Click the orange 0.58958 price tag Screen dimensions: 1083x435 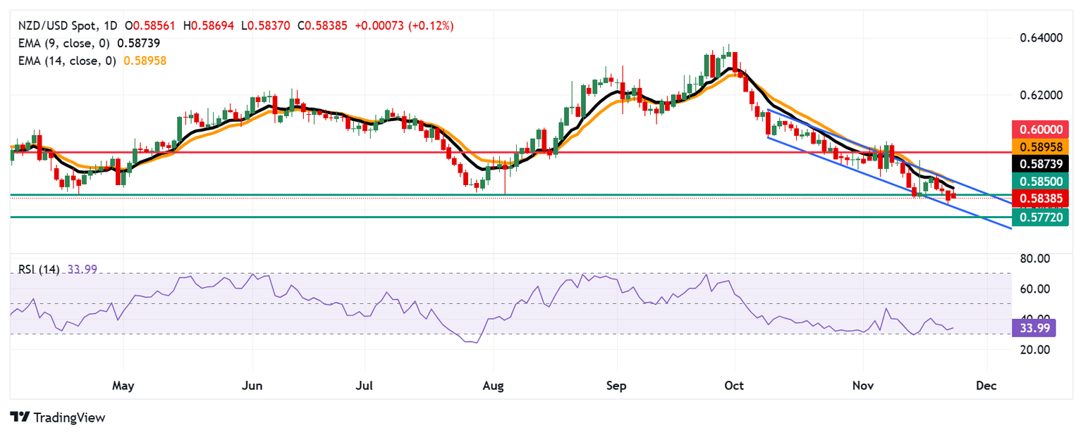point(1041,146)
